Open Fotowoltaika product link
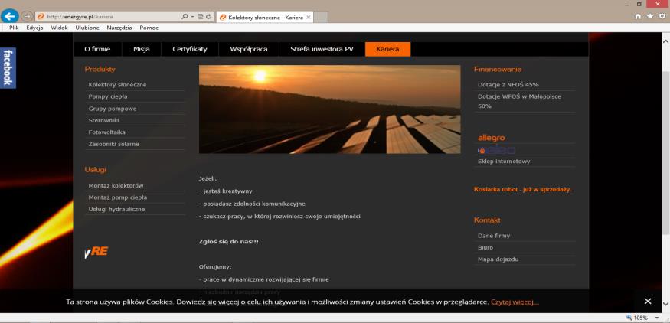Image resolution: width=670 pixels, height=323 pixels. coord(107,132)
